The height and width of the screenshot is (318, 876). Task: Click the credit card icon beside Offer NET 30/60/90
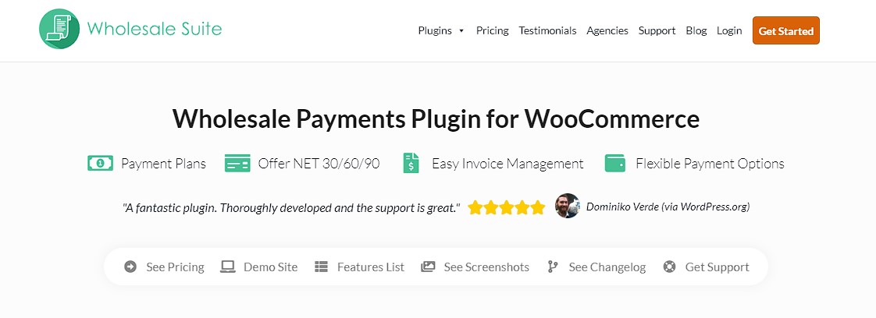(237, 163)
